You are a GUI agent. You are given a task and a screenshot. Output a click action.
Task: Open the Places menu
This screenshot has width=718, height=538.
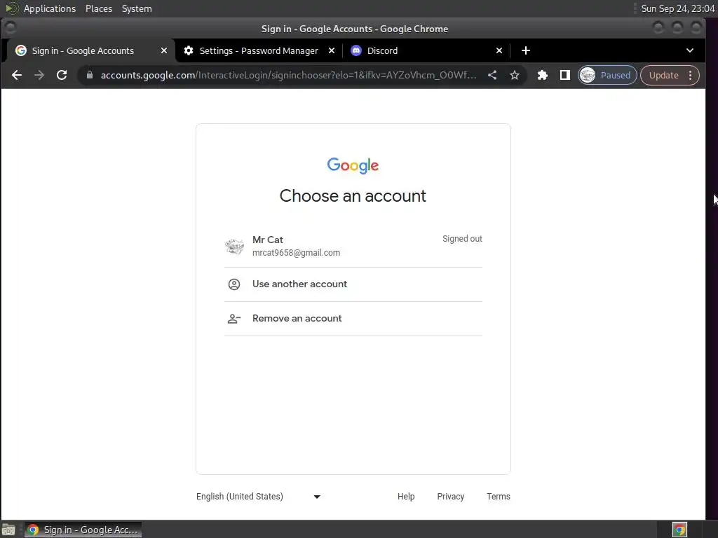[x=99, y=8]
